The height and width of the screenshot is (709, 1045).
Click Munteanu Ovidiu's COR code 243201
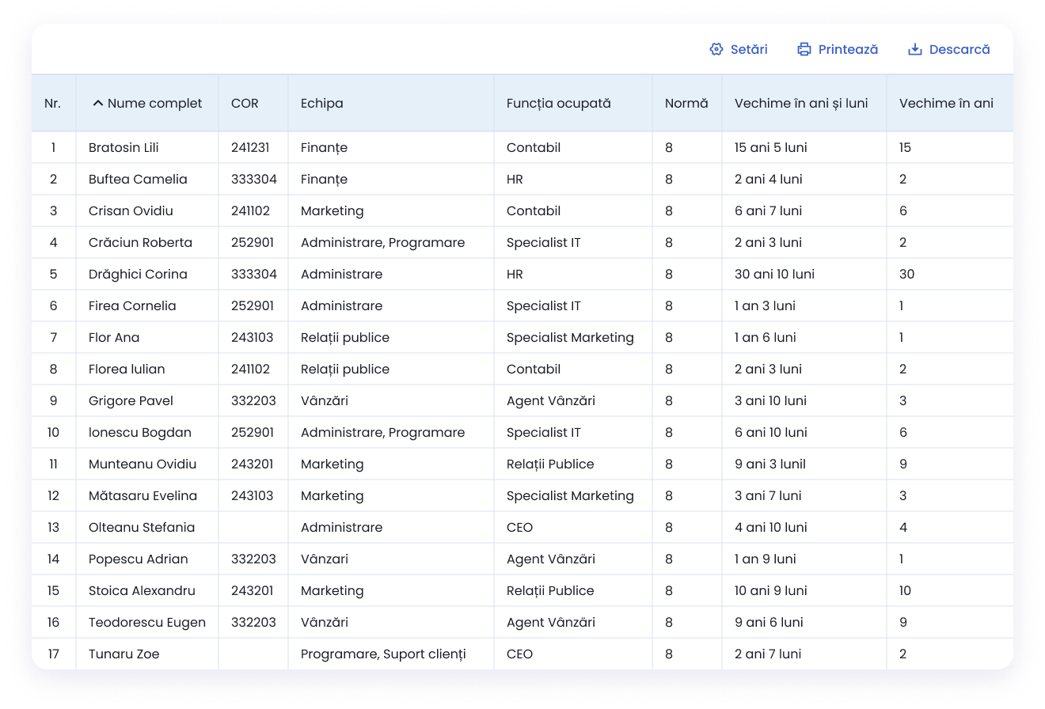[x=253, y=464]
